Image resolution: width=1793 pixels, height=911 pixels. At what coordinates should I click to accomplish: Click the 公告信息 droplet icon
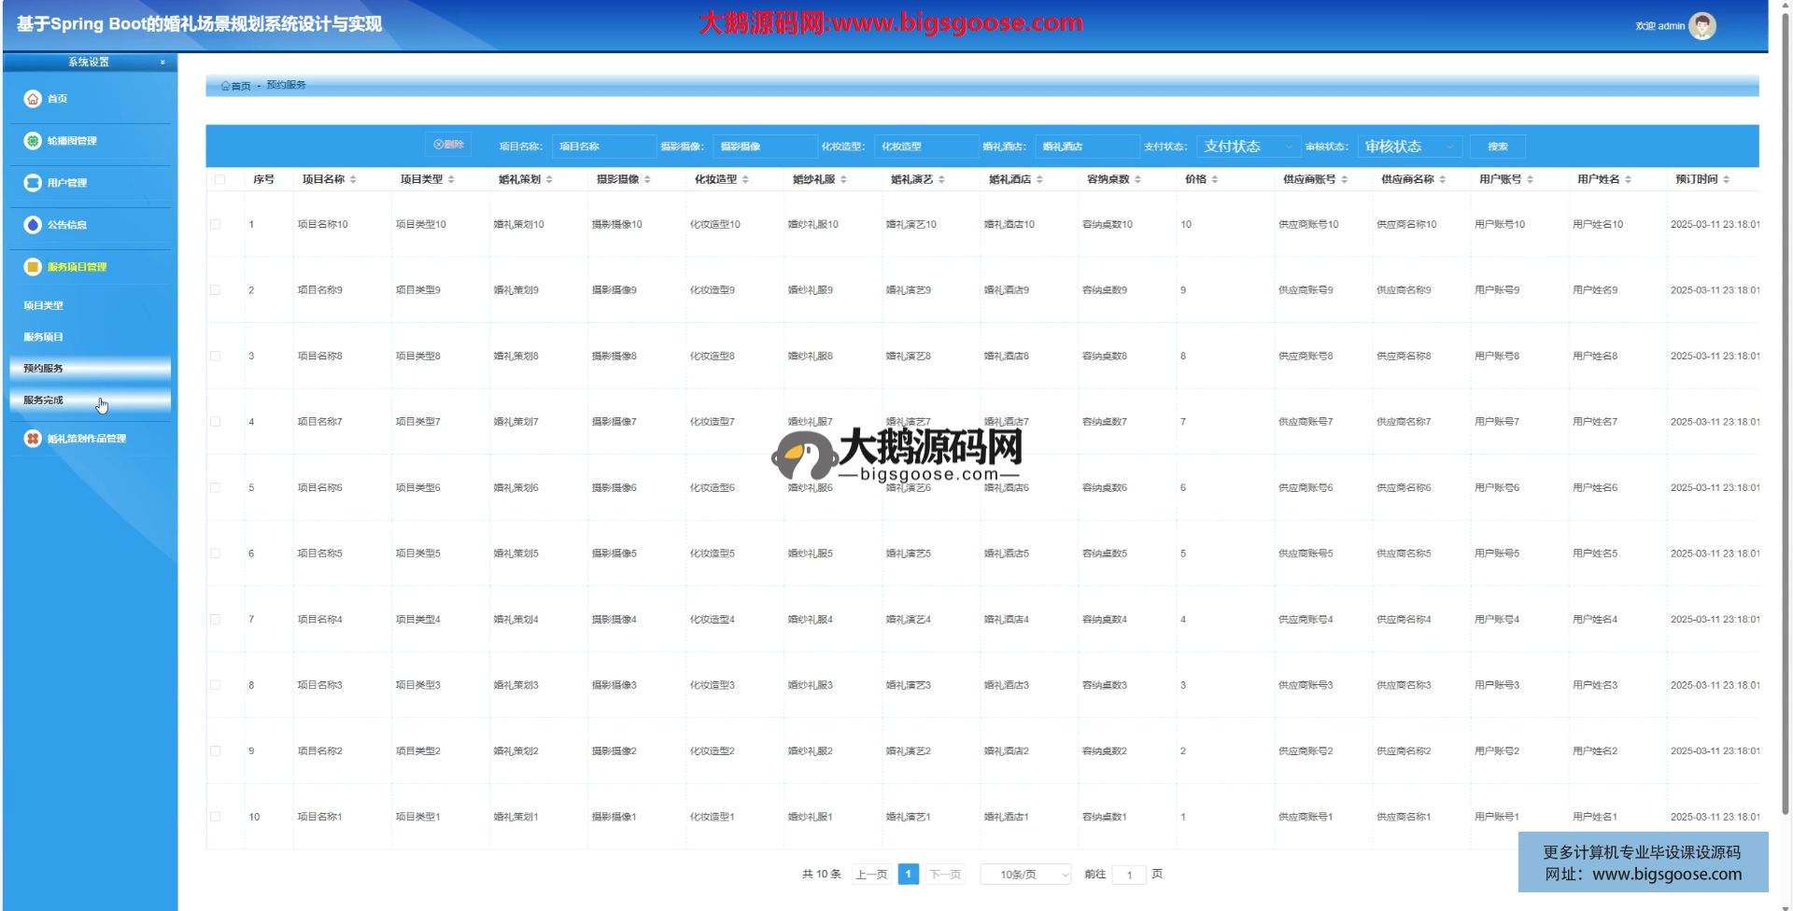33,225
